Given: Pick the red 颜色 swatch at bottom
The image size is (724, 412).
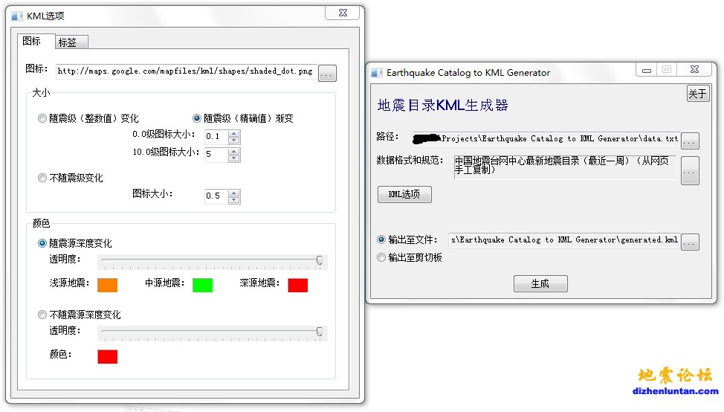Looking at the screenshot, I should tap(107, 356).
